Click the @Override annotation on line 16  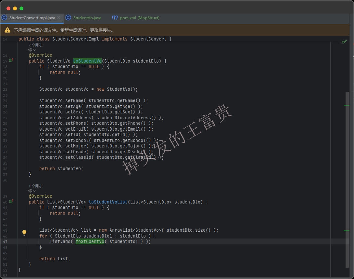[40, 55]
